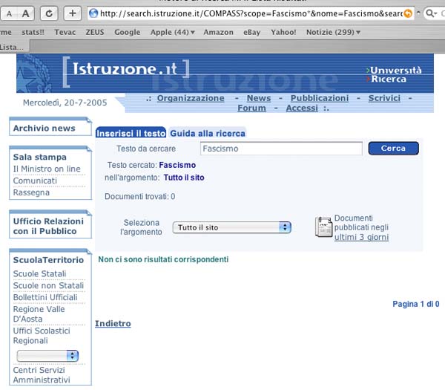Open the Scuole Statali link

(x=39, y=273)
